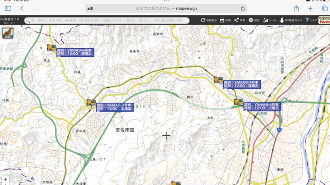Toggle the Safari sidebar panel
Screen dimensions: 330x185
click(x=8, y=8)
